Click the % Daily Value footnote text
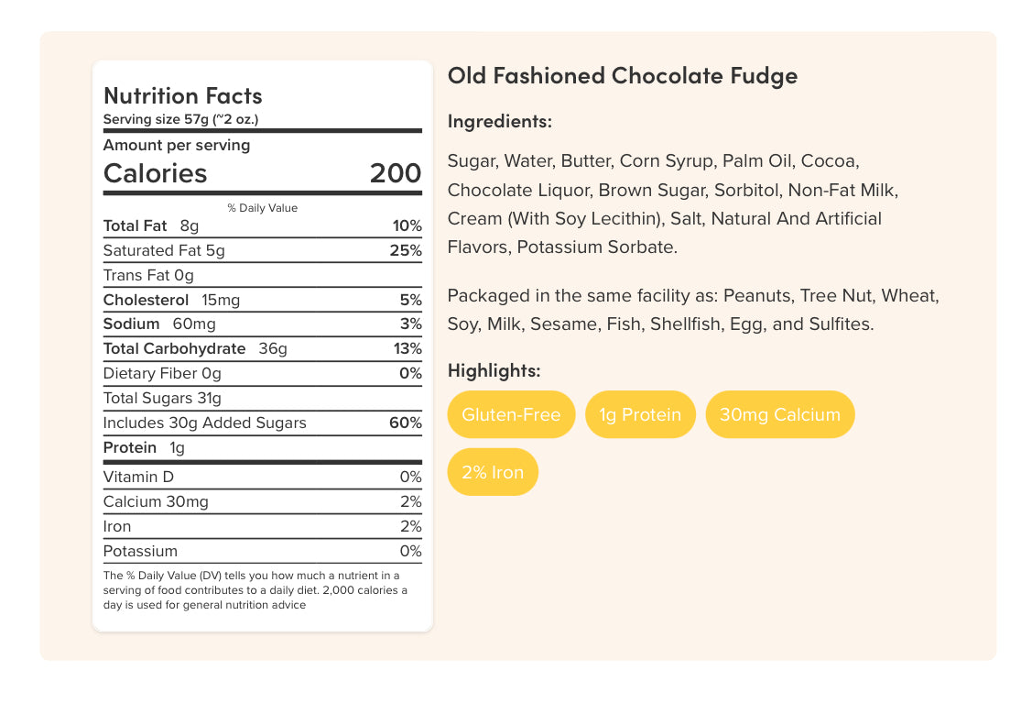 255,590
